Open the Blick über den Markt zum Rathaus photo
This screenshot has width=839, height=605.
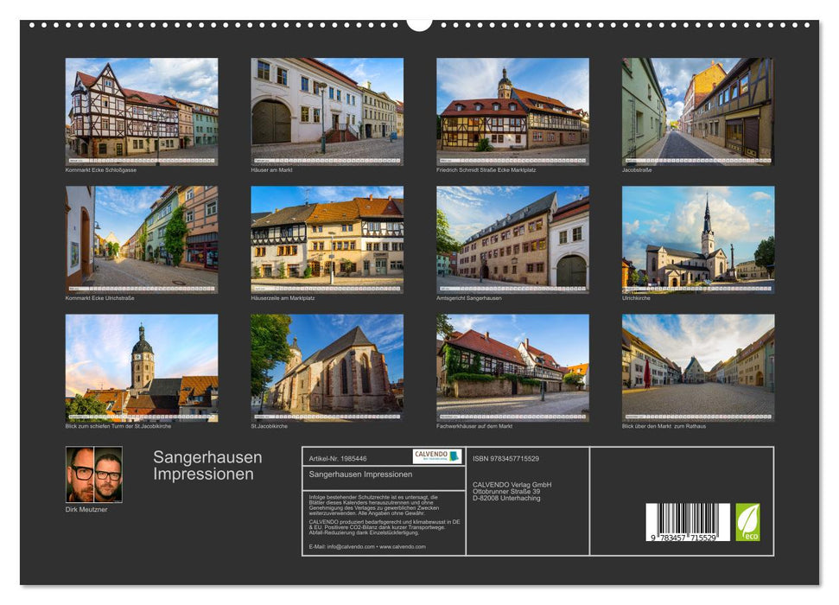696,366
